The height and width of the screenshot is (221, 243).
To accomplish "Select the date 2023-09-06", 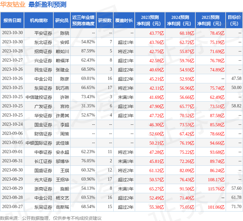I will 12,133.
